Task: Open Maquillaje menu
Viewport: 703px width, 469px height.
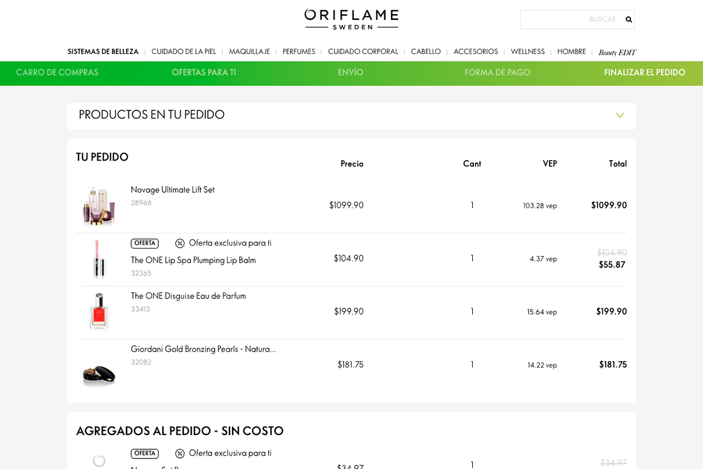Action: coord(250,52)
